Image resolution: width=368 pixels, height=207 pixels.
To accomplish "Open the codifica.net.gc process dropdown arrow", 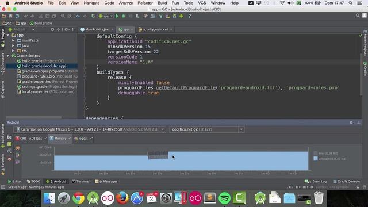I will pyautogui.click(x=241, y=129).
